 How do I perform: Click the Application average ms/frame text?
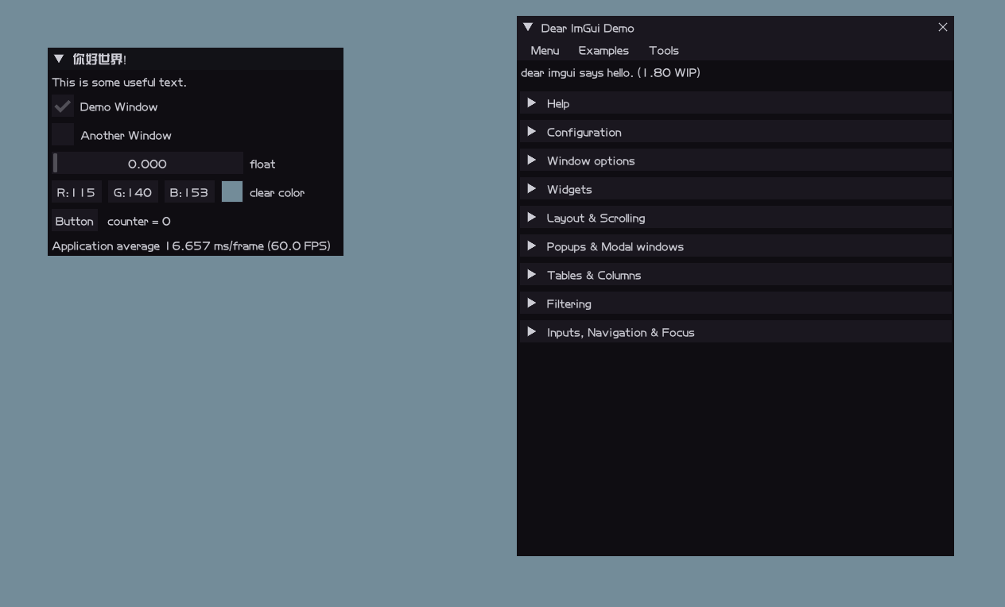(x=191, y=246)
